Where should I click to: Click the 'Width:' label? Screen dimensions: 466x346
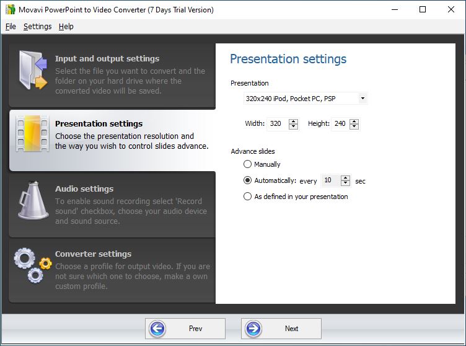[255, 123]
